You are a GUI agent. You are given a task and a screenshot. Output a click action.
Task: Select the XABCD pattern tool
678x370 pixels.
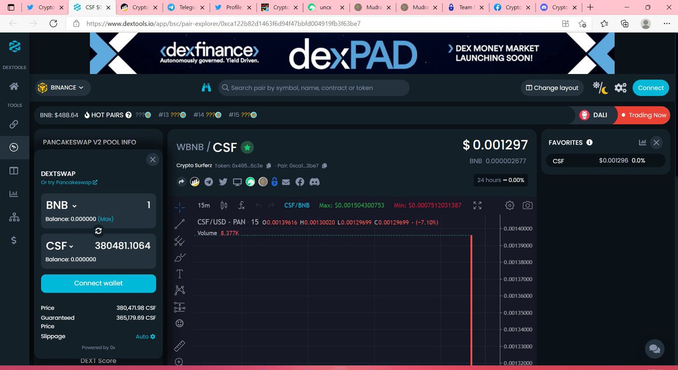tap(180, 290)
